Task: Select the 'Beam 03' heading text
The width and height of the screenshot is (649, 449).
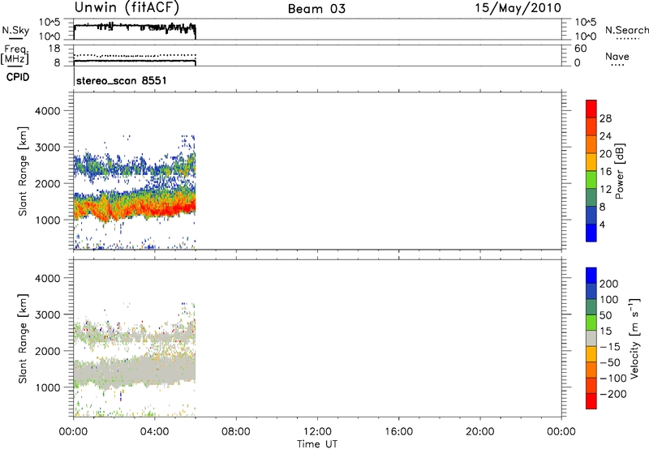Action: click(316, 9)
